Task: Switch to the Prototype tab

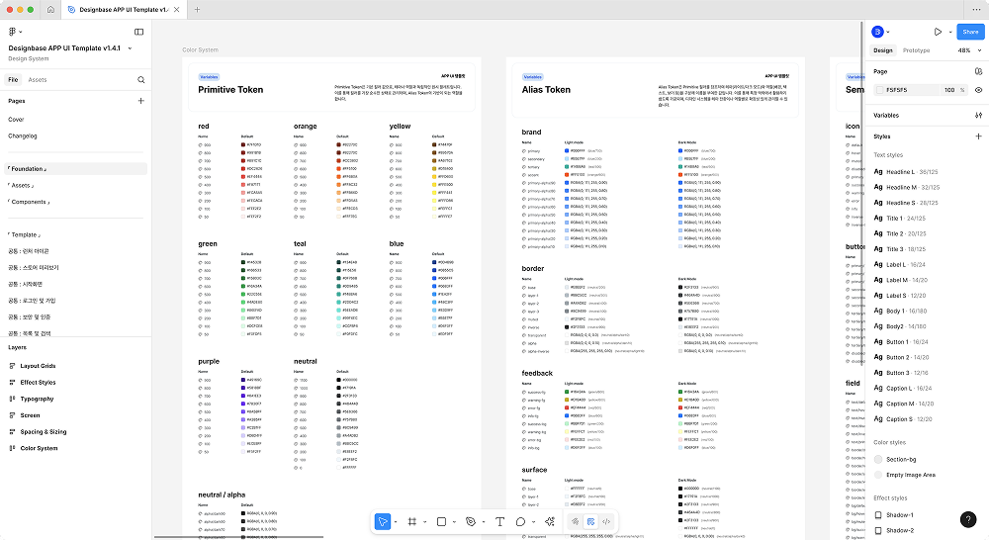Action: pos(916,50)
